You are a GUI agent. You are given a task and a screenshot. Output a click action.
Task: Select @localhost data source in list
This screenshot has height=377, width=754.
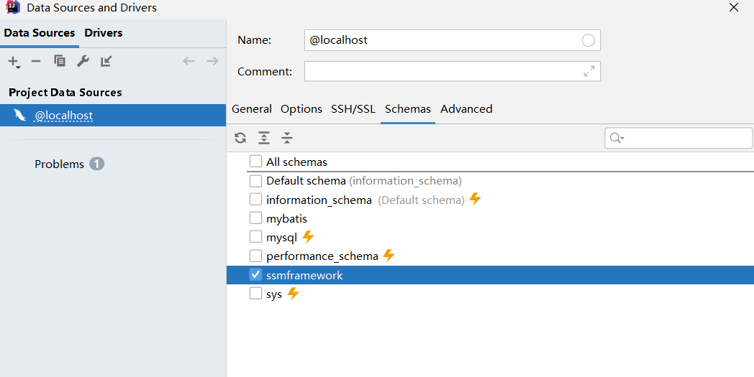click(x=63, y=116)
